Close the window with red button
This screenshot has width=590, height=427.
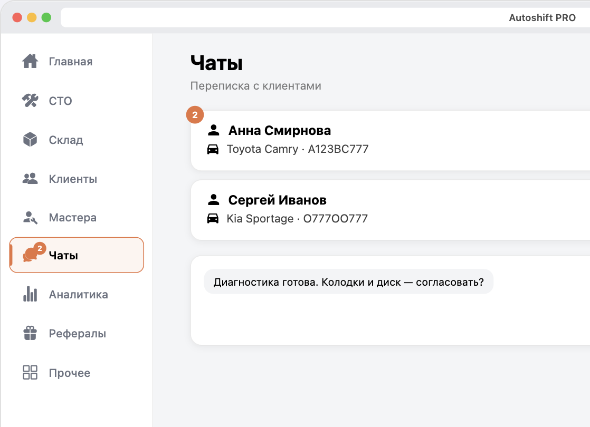pyautogui.click(x=17, y=17)
